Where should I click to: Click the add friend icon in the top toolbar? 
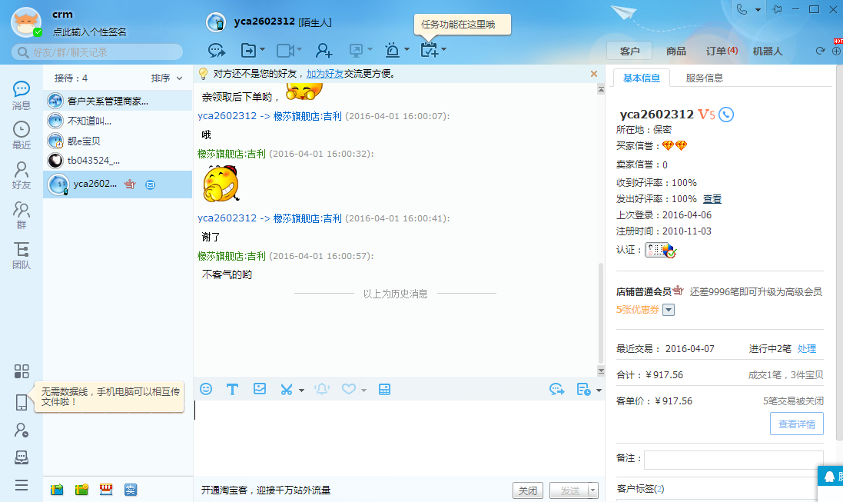(324, 50)
